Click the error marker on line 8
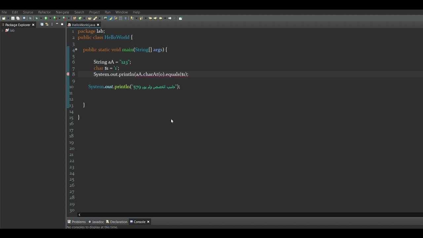Image resolution: width=423 pixels, height=238 pixels. click(68, 74)
